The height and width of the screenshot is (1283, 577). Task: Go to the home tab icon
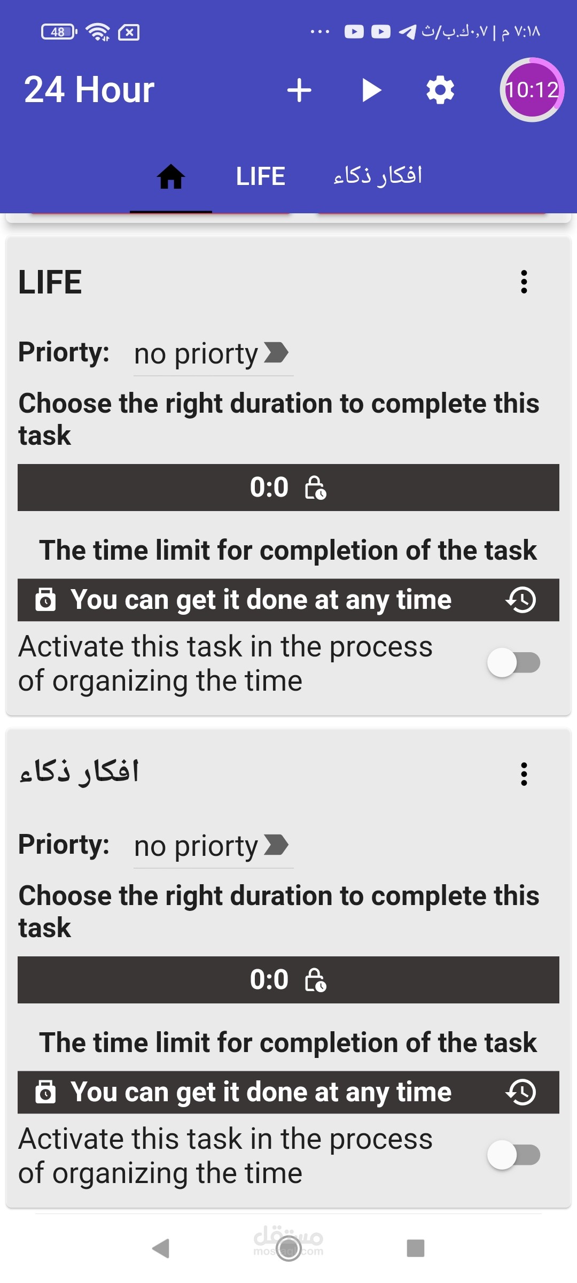(x=171, y=176)
